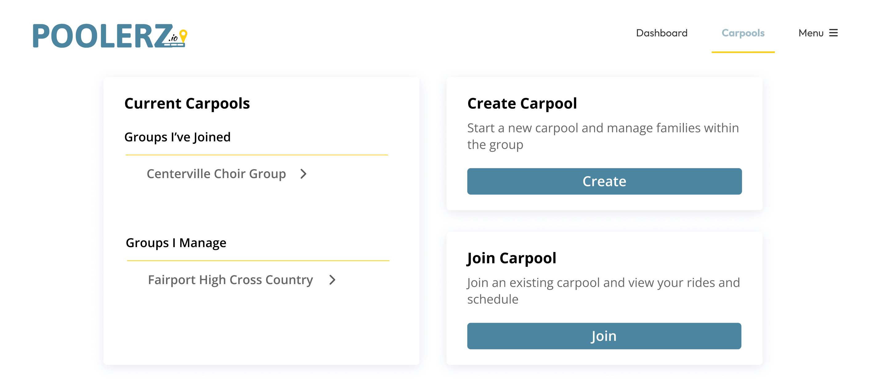Click the small .io text in logo
The image size is (887, 379).
pos(173,38)
